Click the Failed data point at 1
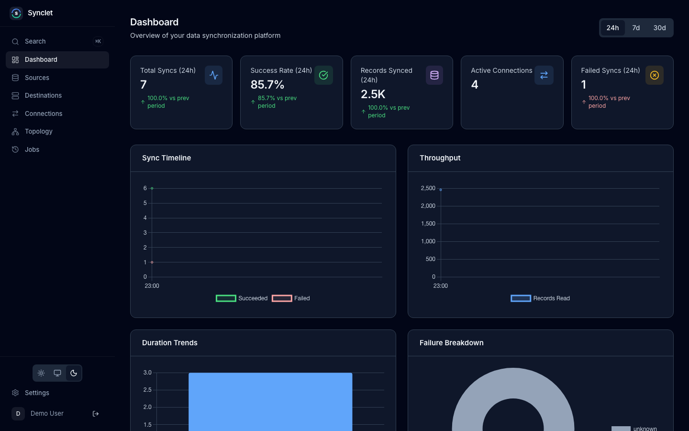The image size is (689, 431). [152, 262]
